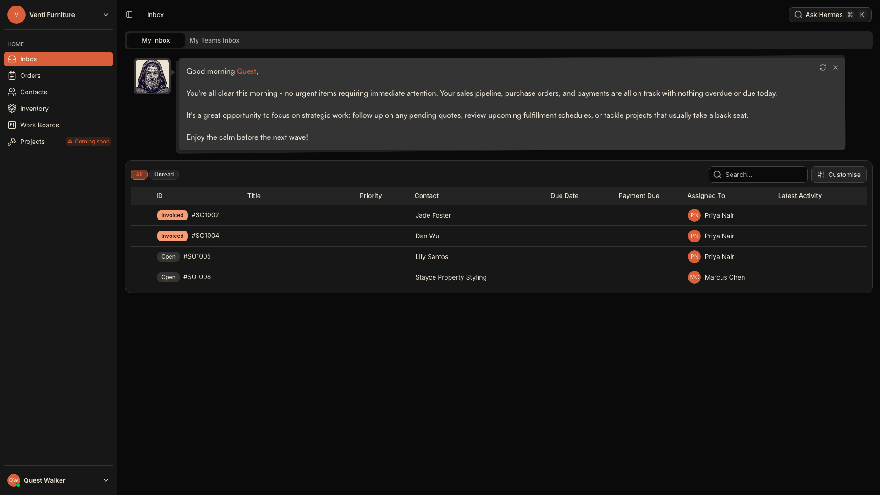The width and height of the screenshot is (880, 495).
Task: Refresh the Hermes morning summary
Action: pyautogui.click(x=823, y=67)
